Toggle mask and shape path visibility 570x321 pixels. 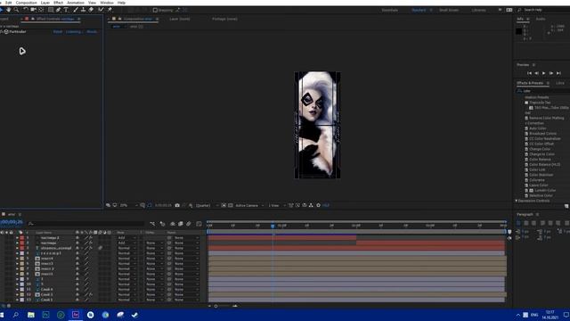pos(149,205)
